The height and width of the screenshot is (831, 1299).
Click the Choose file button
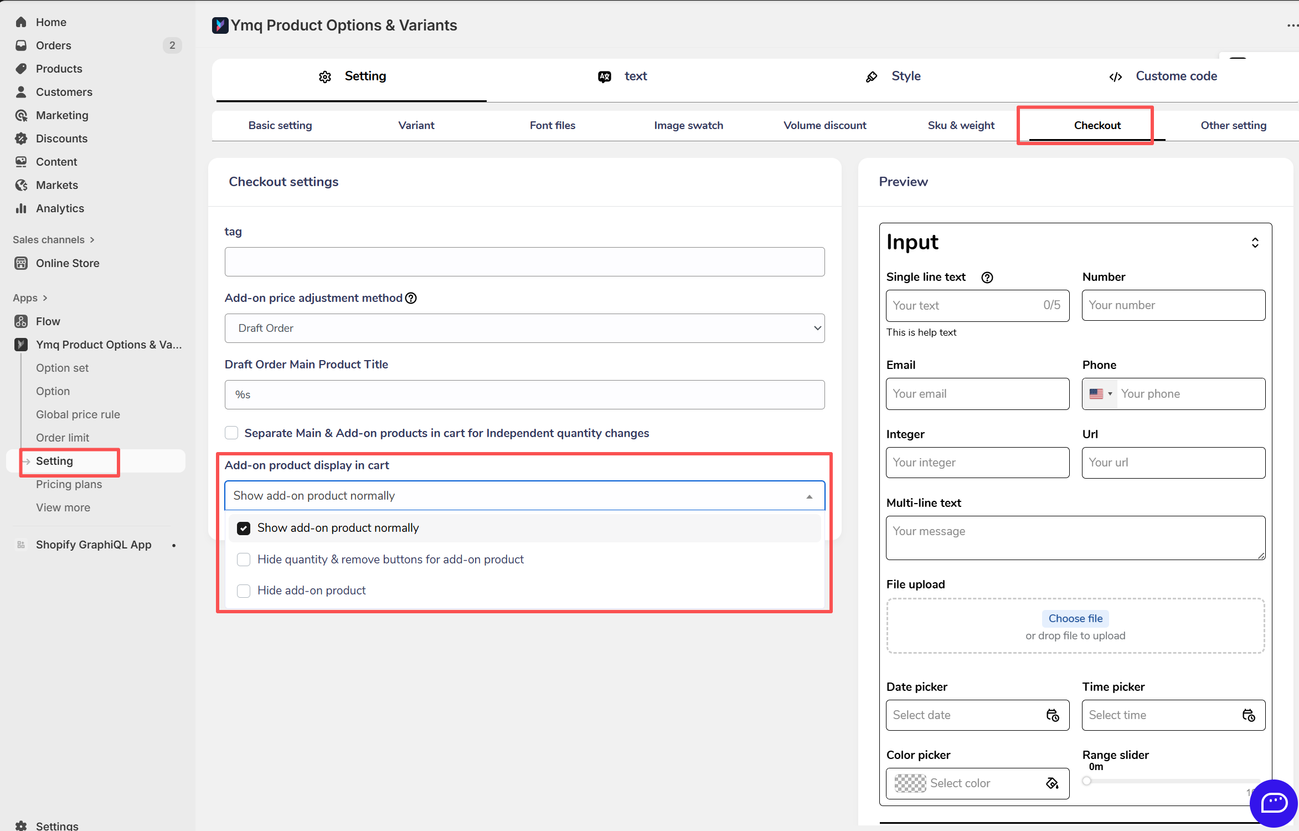coord(1075,618)
